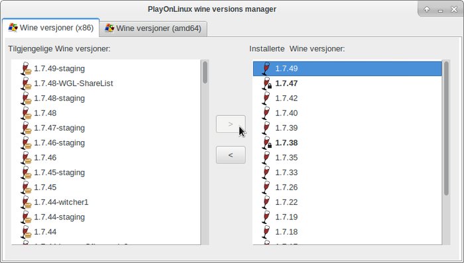Click the wine glass icon of installed 1.7.18

(x=266, y=232)
